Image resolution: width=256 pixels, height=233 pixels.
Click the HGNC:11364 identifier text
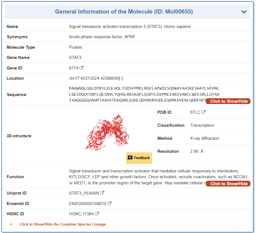pyautogui.click(x=81, y=214)
